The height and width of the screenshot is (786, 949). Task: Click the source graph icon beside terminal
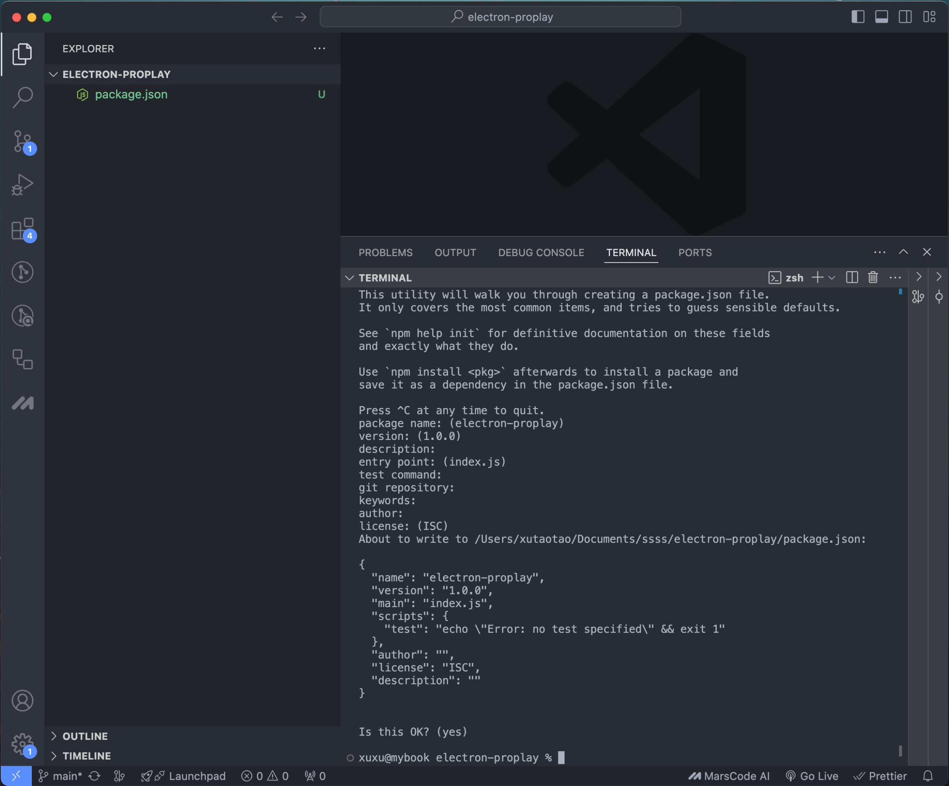(918, 297)
